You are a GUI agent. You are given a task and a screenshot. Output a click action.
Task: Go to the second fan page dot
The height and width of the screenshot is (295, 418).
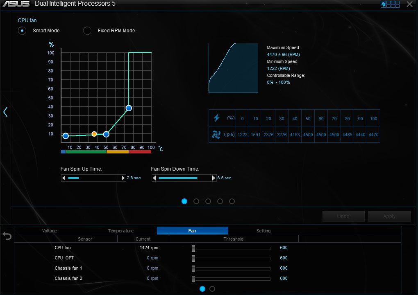[x=196, y=201]
